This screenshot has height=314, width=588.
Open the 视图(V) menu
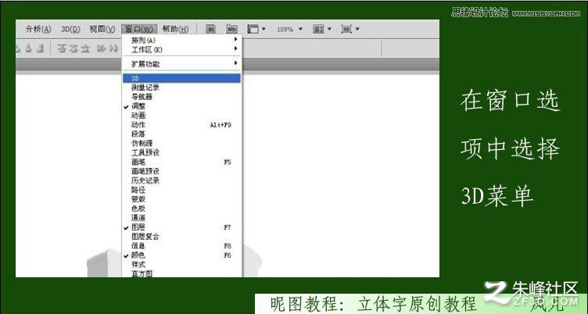[x=102, y=29]
